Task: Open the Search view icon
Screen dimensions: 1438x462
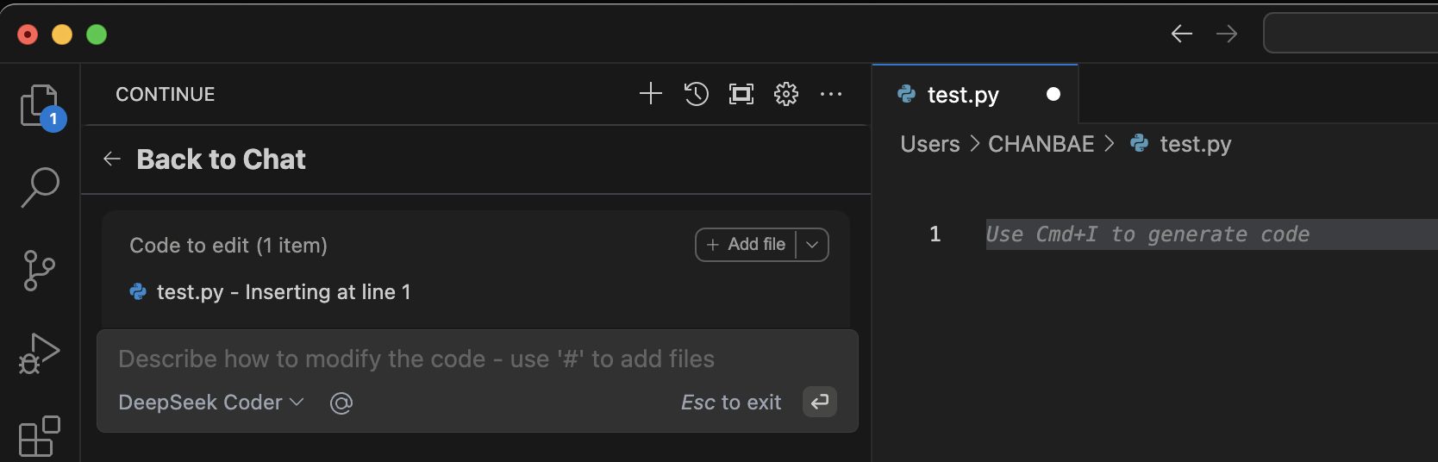Action: tap(40, 187)
